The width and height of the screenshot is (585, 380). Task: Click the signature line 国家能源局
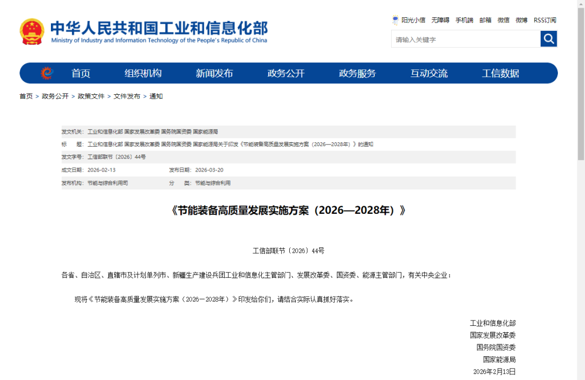[x=499, y=359]
